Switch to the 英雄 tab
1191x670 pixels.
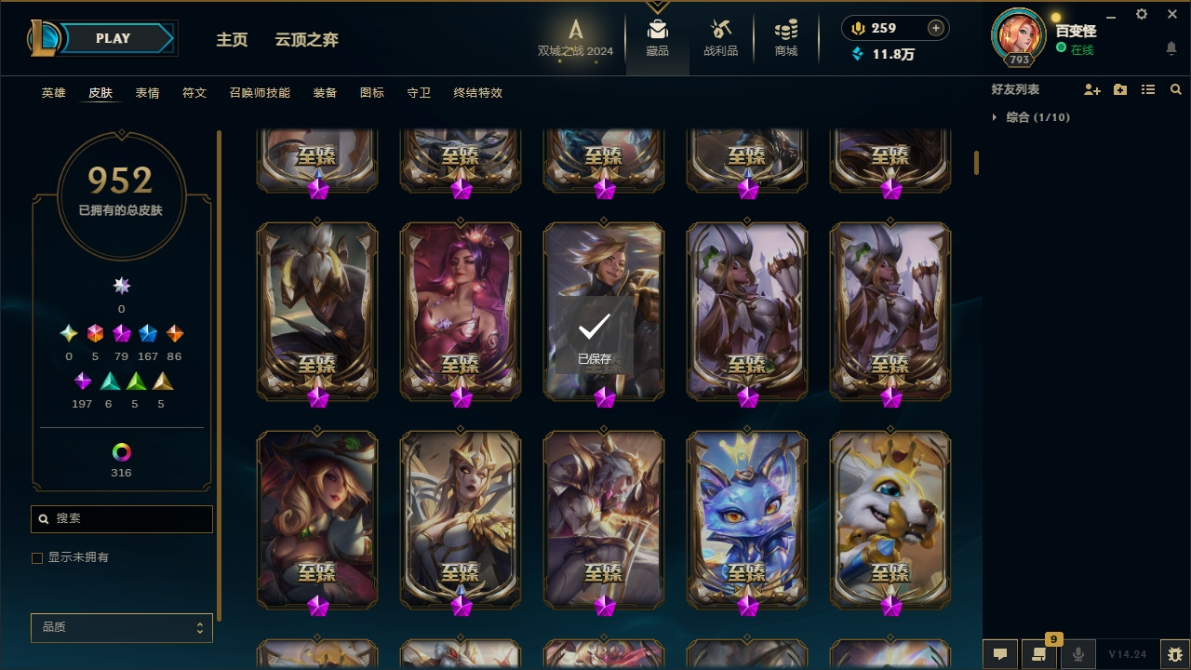point(54,93)
